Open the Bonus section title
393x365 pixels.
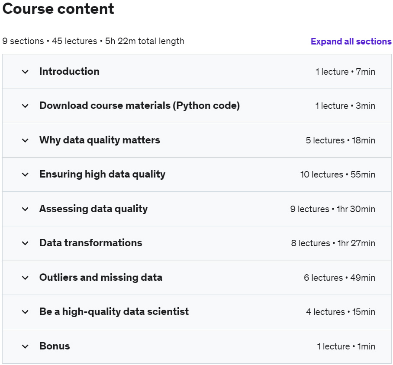(55, 346)
